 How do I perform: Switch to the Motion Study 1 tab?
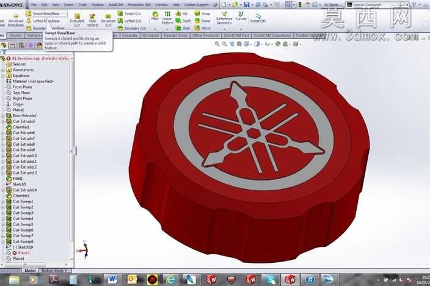[x=54, y=271]
